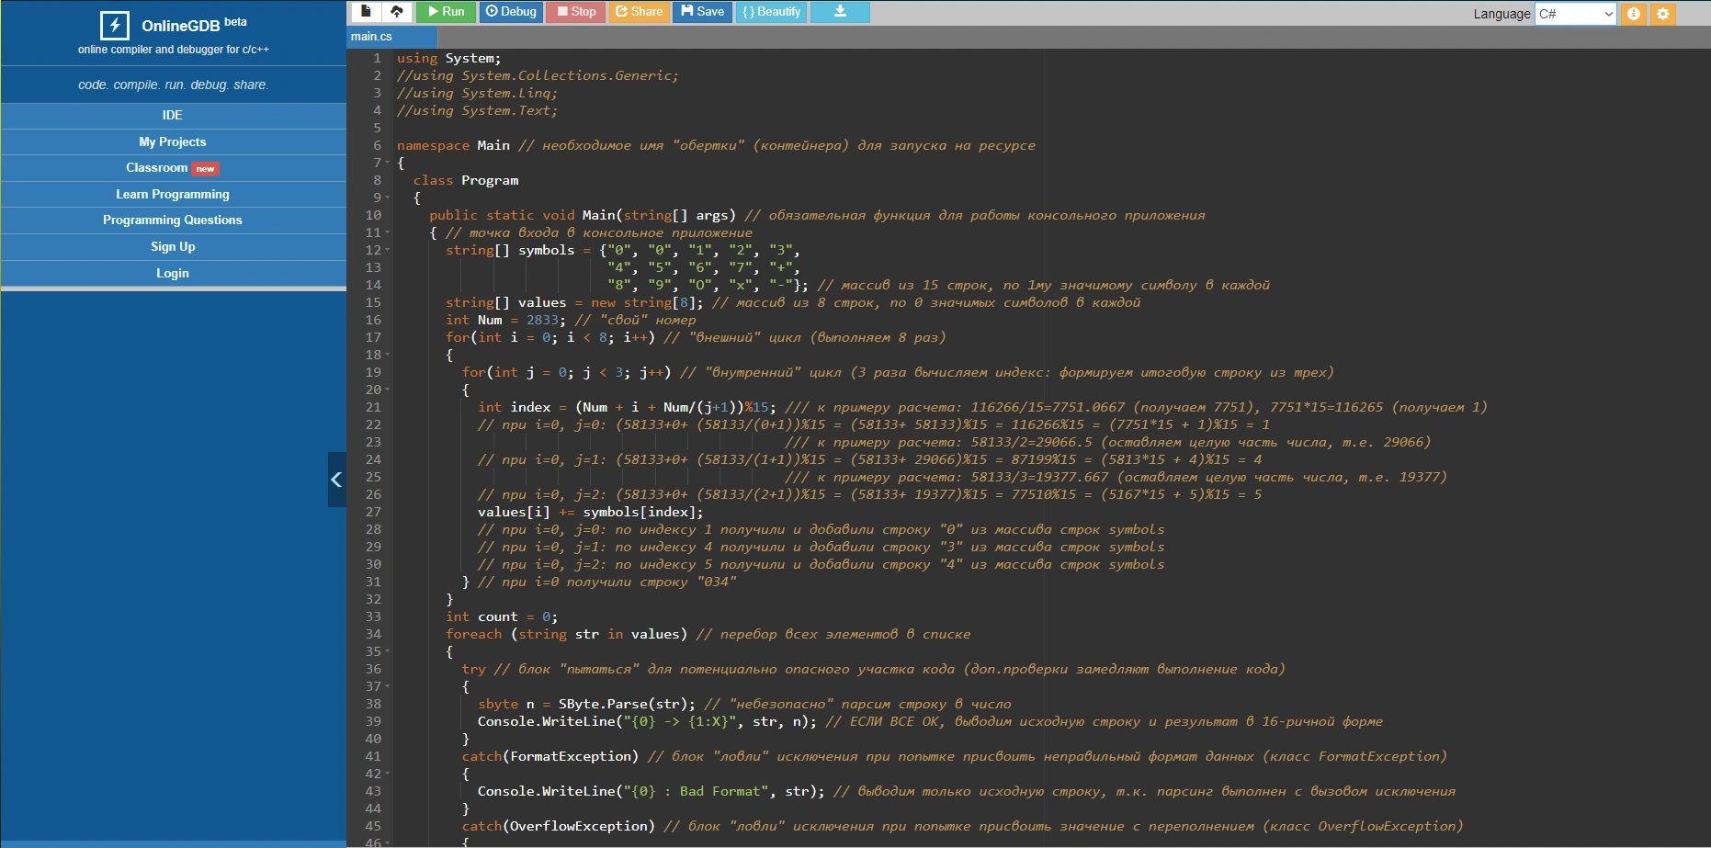
Task: Place the cursor on code line 27
Action: coord(590,512)
